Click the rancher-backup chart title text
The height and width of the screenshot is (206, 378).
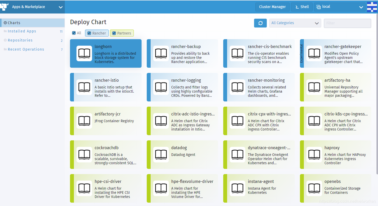pos(186,47)
